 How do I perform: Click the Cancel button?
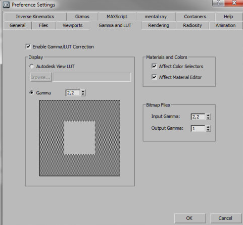coord(226,218)
